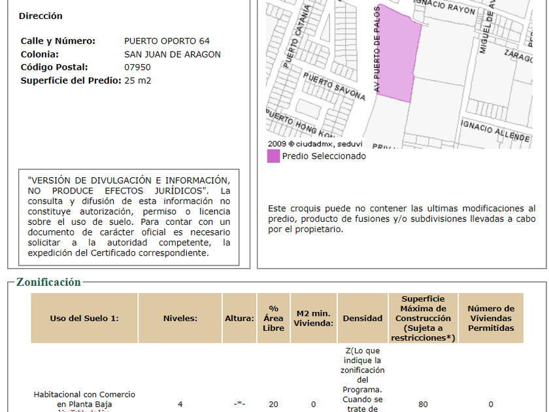This screenshot has width=549, height=412.
Task: Select the Densidad column header
Action: [x=363, y=318]
